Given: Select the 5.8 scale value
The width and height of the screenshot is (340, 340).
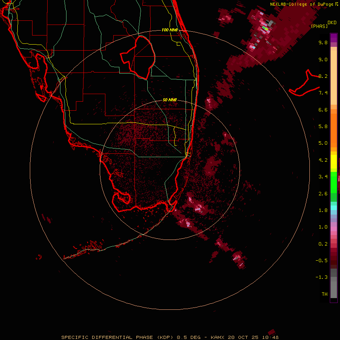Looking at the screenshot, I should pos(323,127).
